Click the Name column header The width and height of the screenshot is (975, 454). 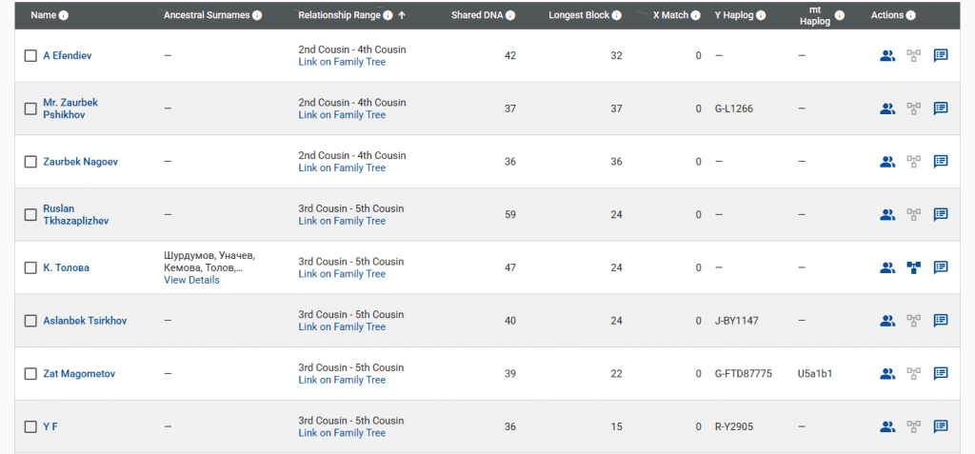(x=44, y=15)
